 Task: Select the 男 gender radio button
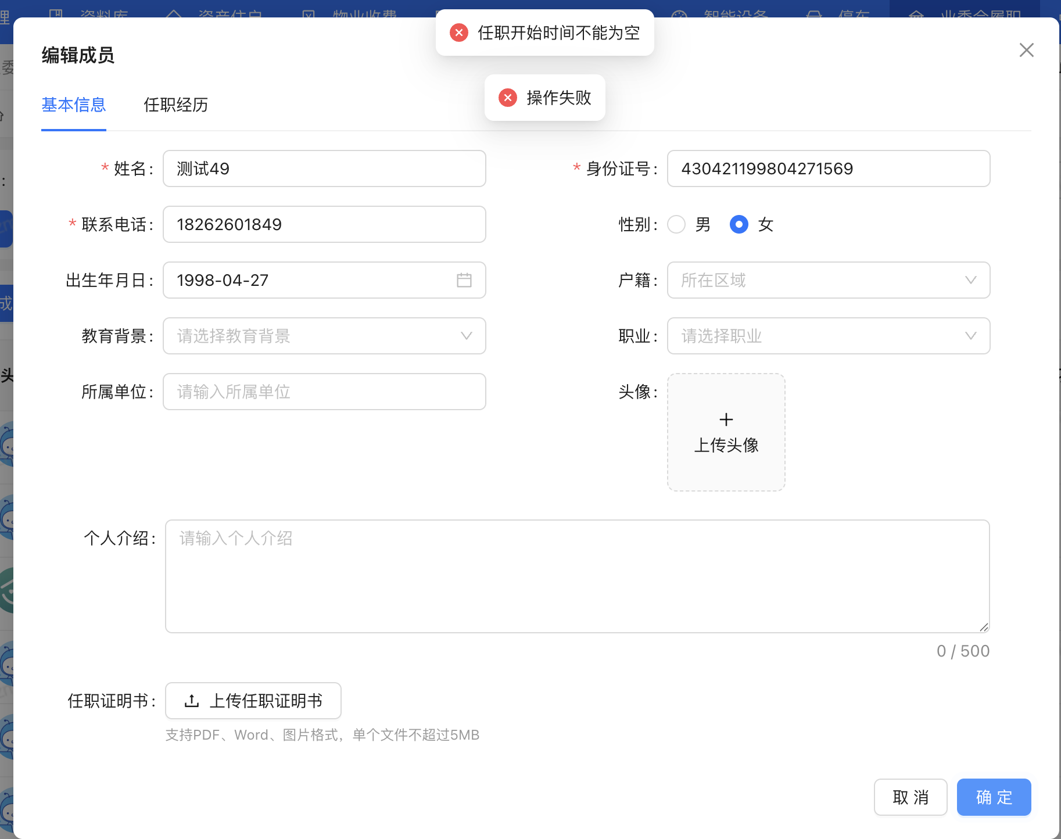[x=676, y=224]
